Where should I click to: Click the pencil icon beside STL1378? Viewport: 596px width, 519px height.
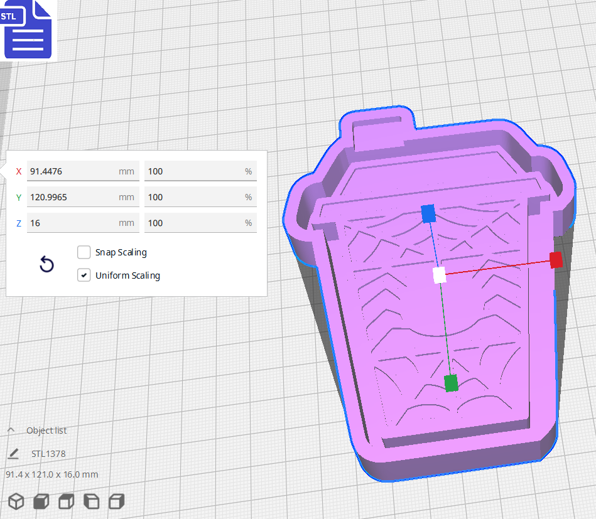14,453
